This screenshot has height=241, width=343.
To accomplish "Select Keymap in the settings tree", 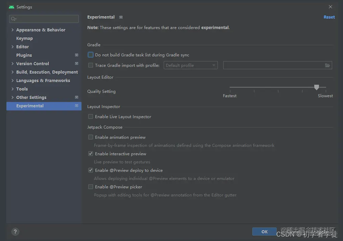I will [24, 38].
